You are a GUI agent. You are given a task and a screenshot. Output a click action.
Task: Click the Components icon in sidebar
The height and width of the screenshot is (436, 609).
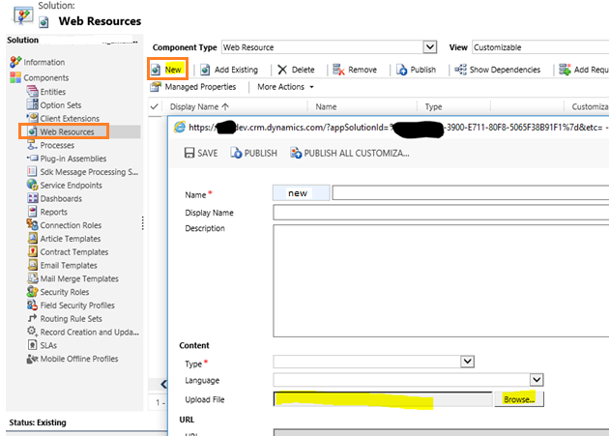point(15,77)
